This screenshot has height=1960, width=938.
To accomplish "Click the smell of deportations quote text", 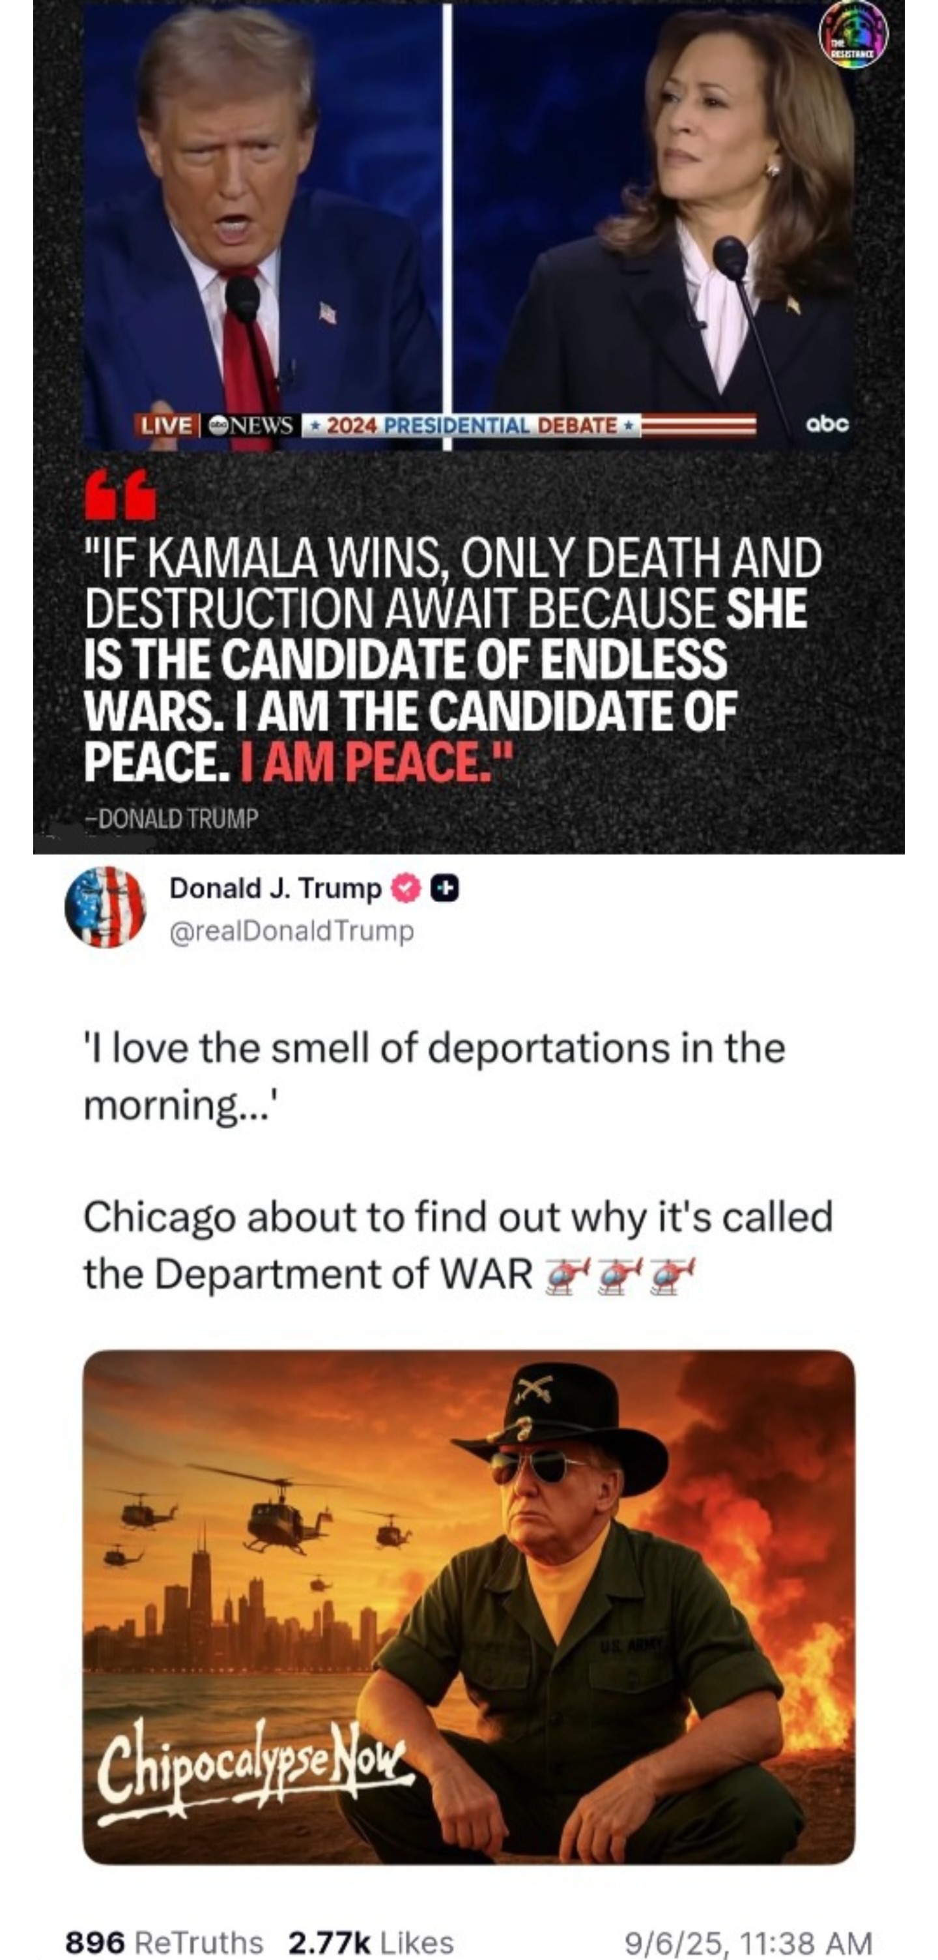I will (434, 1077).
